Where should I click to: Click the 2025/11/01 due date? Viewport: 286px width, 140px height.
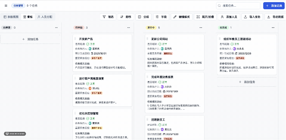pyautogui.click(x=172, y=91)
